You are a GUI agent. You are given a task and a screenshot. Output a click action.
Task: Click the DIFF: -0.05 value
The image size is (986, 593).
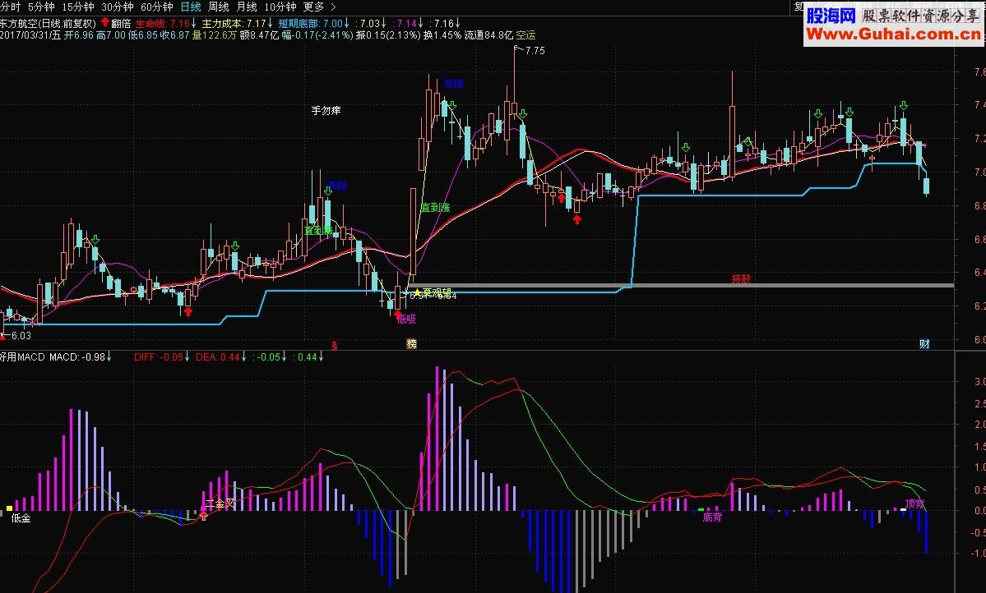click(160, 356)
